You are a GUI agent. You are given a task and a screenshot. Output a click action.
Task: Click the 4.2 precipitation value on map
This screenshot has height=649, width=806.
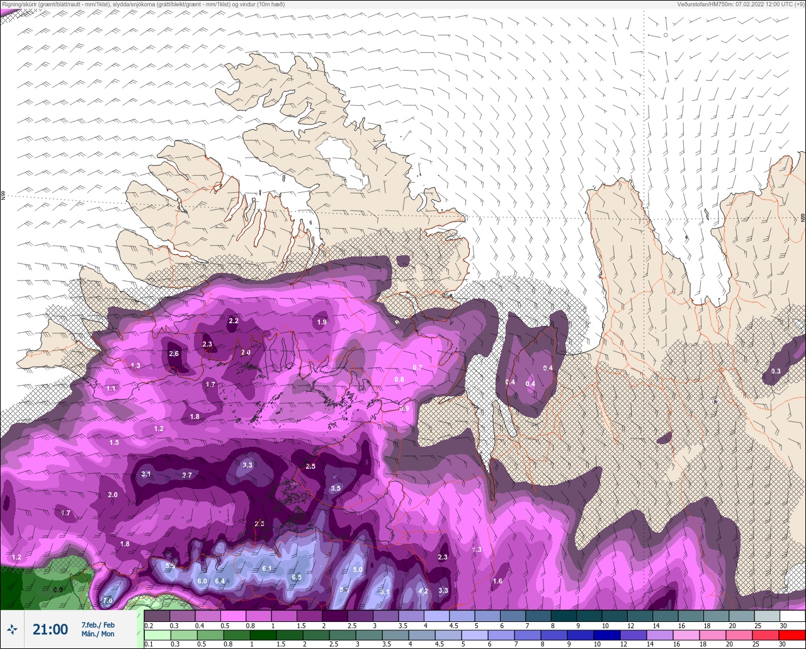[x=423, y=591]
